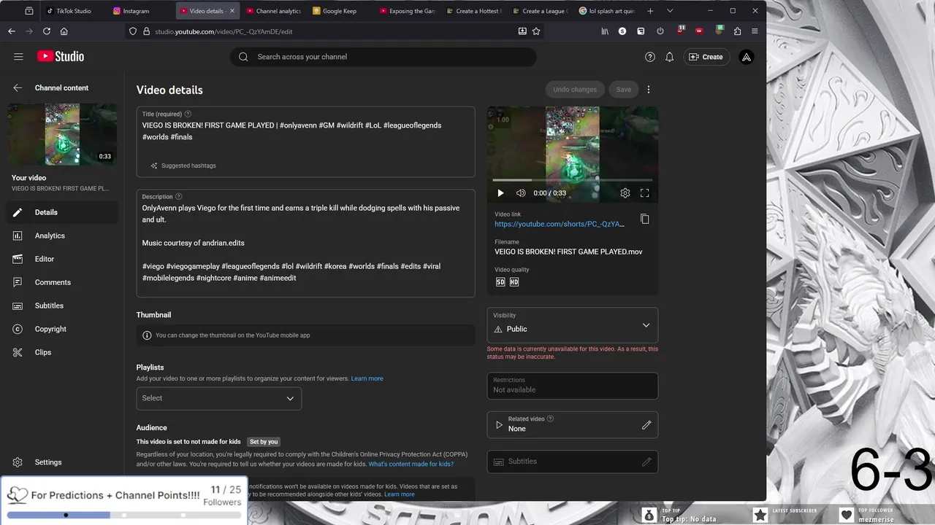
Task: Click the info icon in Thumbnail notice
Action: [x=147, y=335]
